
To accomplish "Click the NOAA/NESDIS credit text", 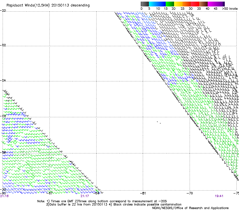I will pos(190,208).
